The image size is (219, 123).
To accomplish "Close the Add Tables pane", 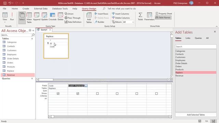I will (215, 32).
